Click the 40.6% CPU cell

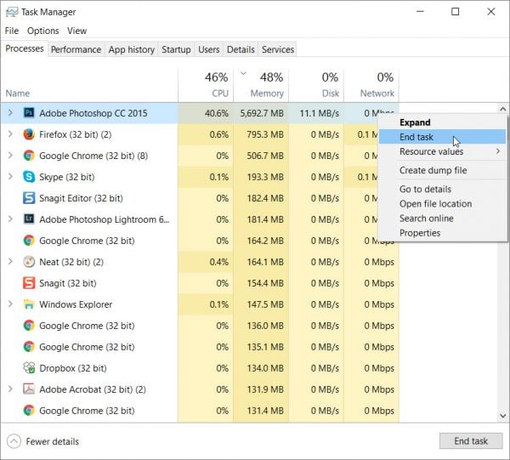click(x=206, y=113)
